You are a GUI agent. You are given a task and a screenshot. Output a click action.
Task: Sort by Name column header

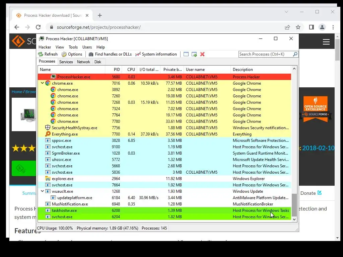[71, 70]
